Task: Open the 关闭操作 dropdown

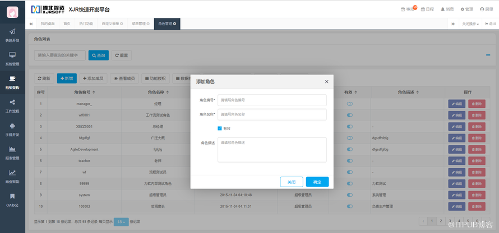Action: (470, 24)
